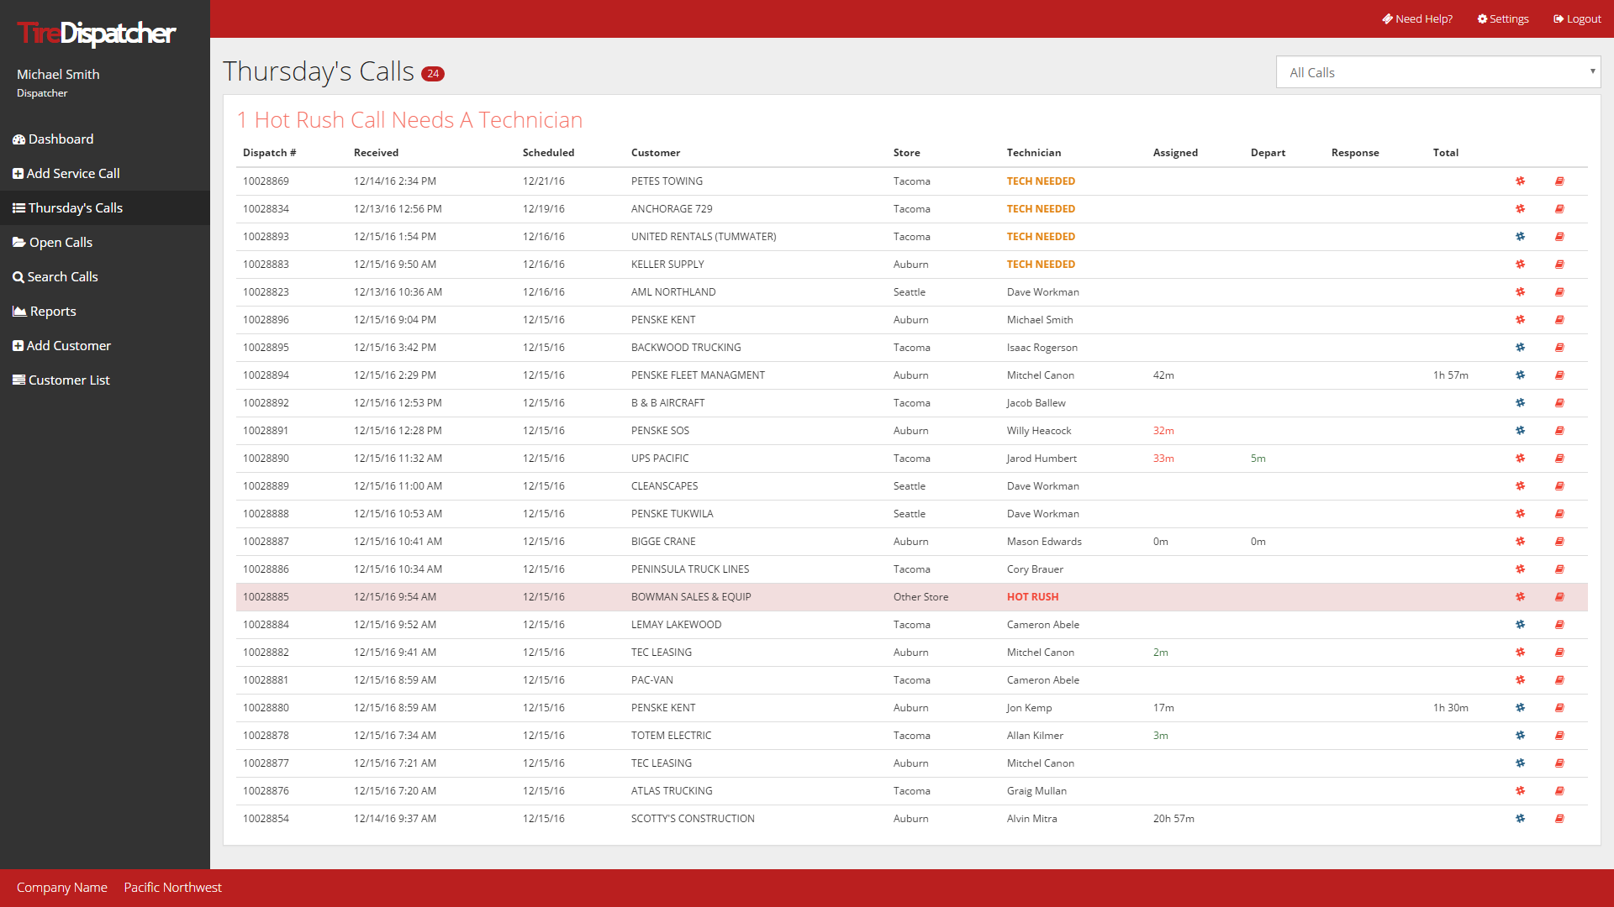Viewport: 1614px width, 907px height.
Task: Click the hash icon for SCOTTY'S CONSTRUCTION
Action: (1520, 819)
